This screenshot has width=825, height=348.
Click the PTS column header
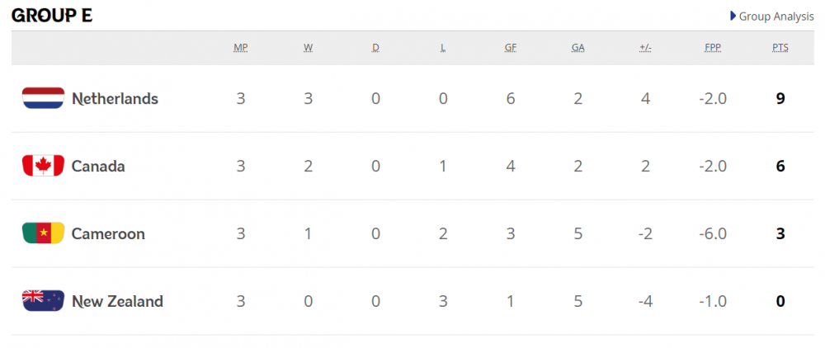pyautogui.click(x=780, y=48)
